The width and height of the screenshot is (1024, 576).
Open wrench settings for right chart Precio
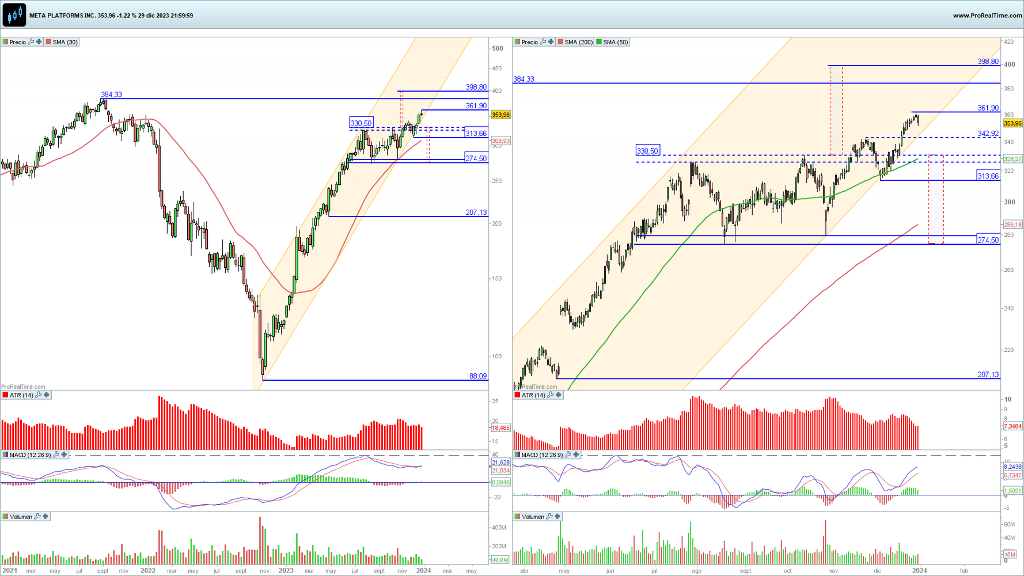[543, 42]
